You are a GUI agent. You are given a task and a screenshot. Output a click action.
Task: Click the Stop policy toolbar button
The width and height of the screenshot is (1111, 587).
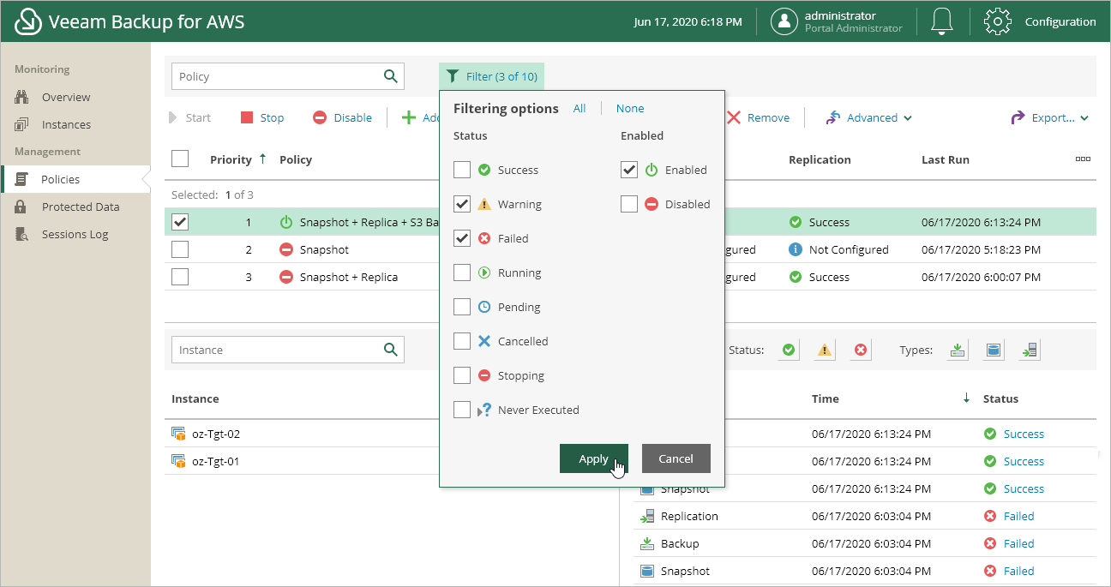[x=262, y=117]
